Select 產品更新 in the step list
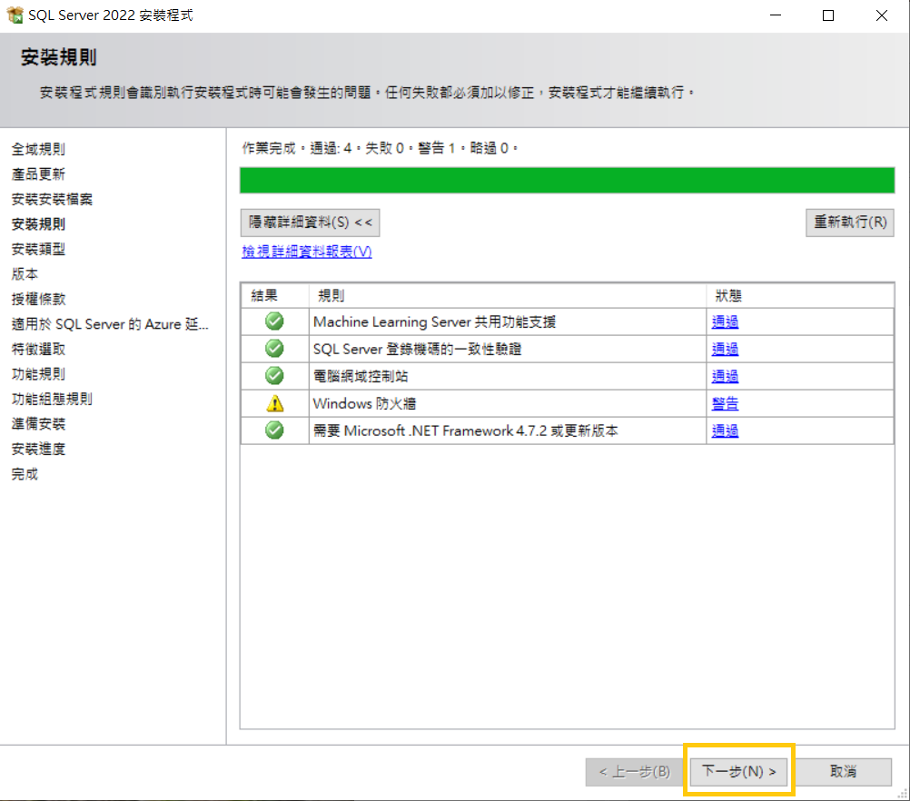The height and width of the screenshot is (801, 910). (x=38, y=174)
